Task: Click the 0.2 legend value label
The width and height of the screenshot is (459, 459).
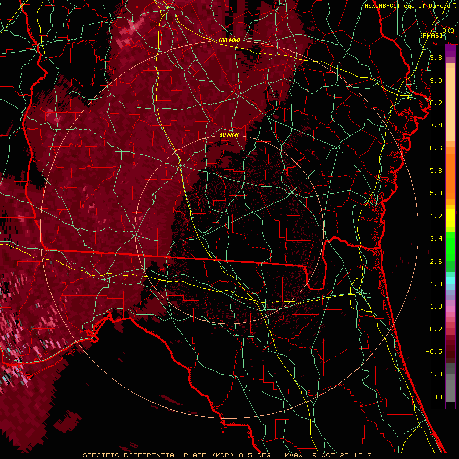Action: pos(436,329)
